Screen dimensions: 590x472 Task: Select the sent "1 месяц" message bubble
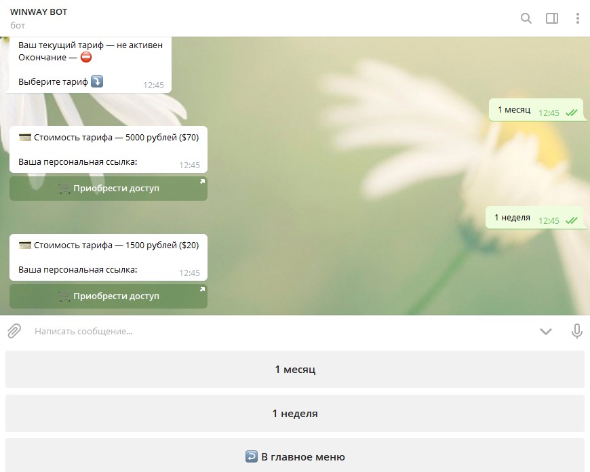tap(514, 110)
